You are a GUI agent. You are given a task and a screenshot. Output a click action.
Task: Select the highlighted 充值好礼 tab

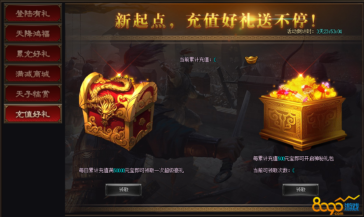click(x=33, y=114)
